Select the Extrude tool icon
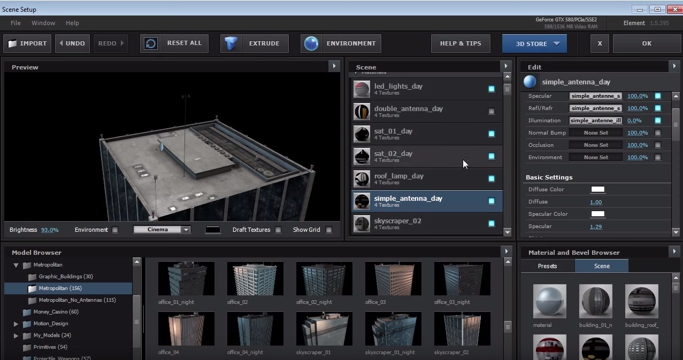Screen dimensions: 683x360 tap(231, 43)
